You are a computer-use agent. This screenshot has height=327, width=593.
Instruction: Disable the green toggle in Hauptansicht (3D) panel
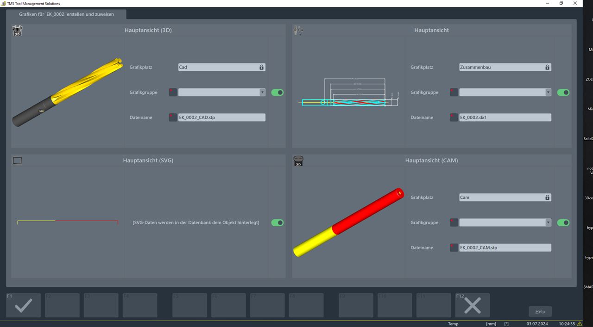point(277,93)
